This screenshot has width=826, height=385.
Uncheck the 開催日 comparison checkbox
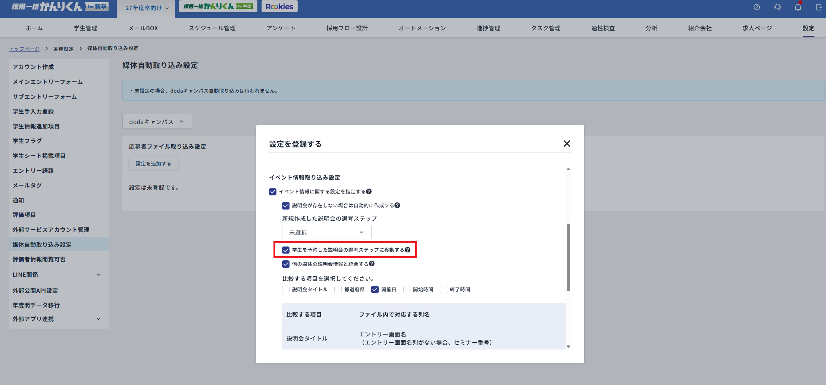pos(375,289)
